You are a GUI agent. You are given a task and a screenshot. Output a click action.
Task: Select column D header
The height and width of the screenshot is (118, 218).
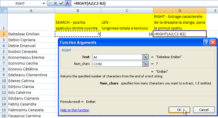point(180,11)
